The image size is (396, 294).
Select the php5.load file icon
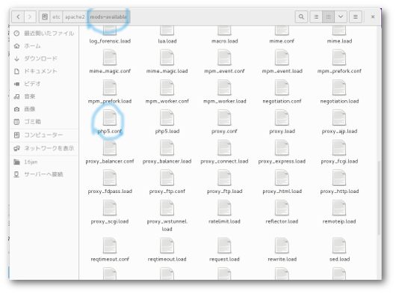click(x=167, y=117)
